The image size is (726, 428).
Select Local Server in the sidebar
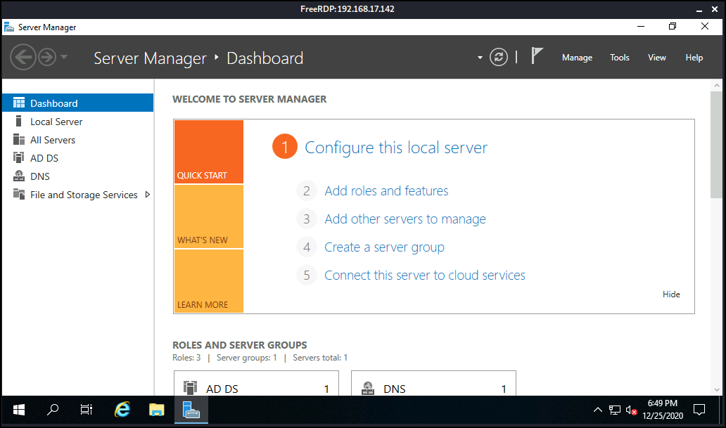pos(78,121)
